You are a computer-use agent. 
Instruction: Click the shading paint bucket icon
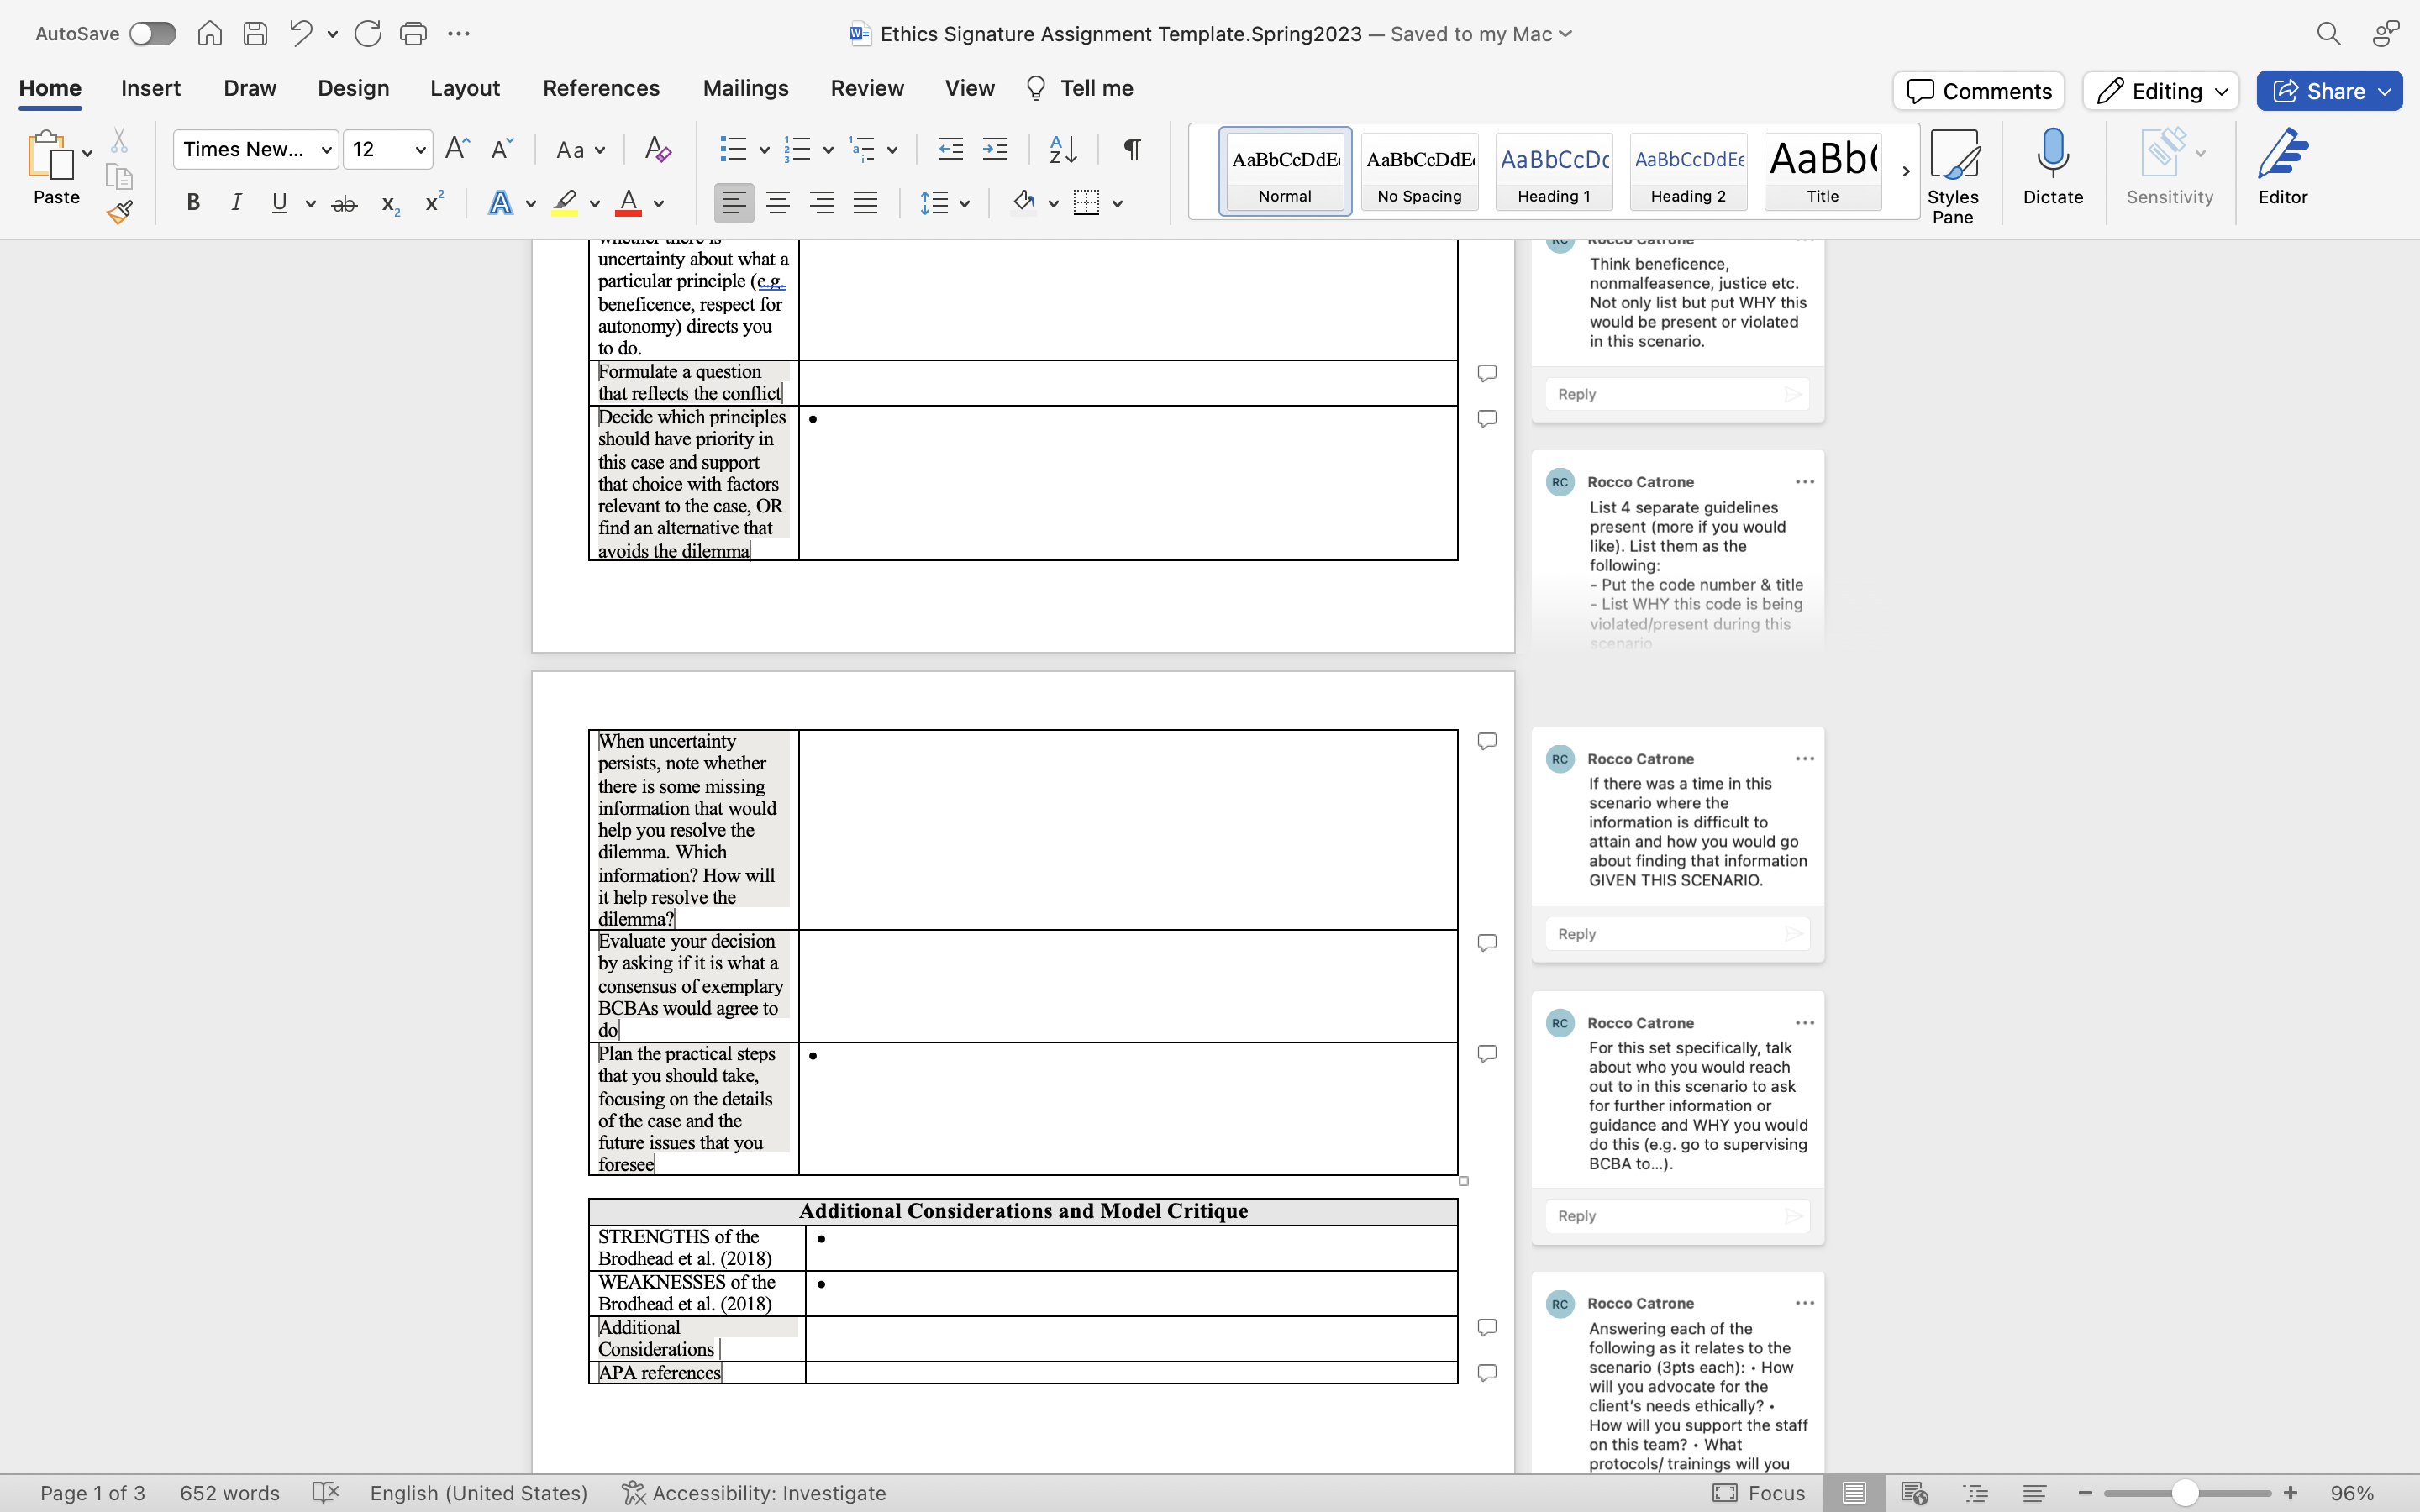tap(1023, 202)
